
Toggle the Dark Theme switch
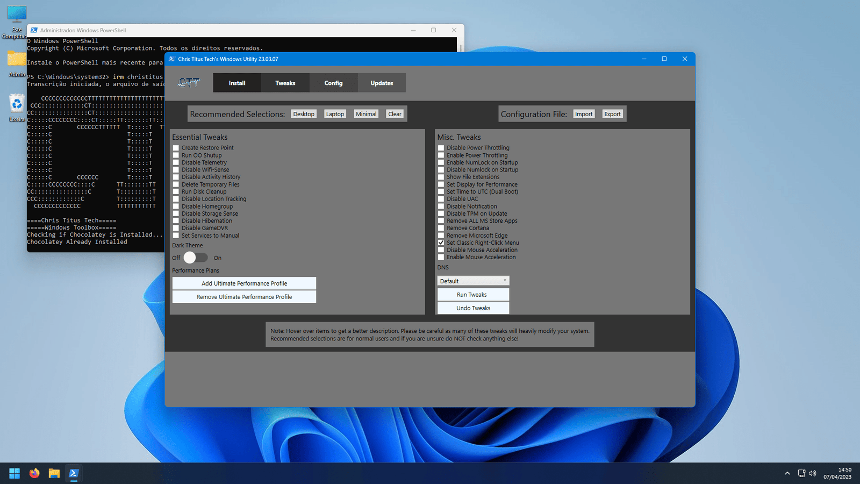[196, 258]
